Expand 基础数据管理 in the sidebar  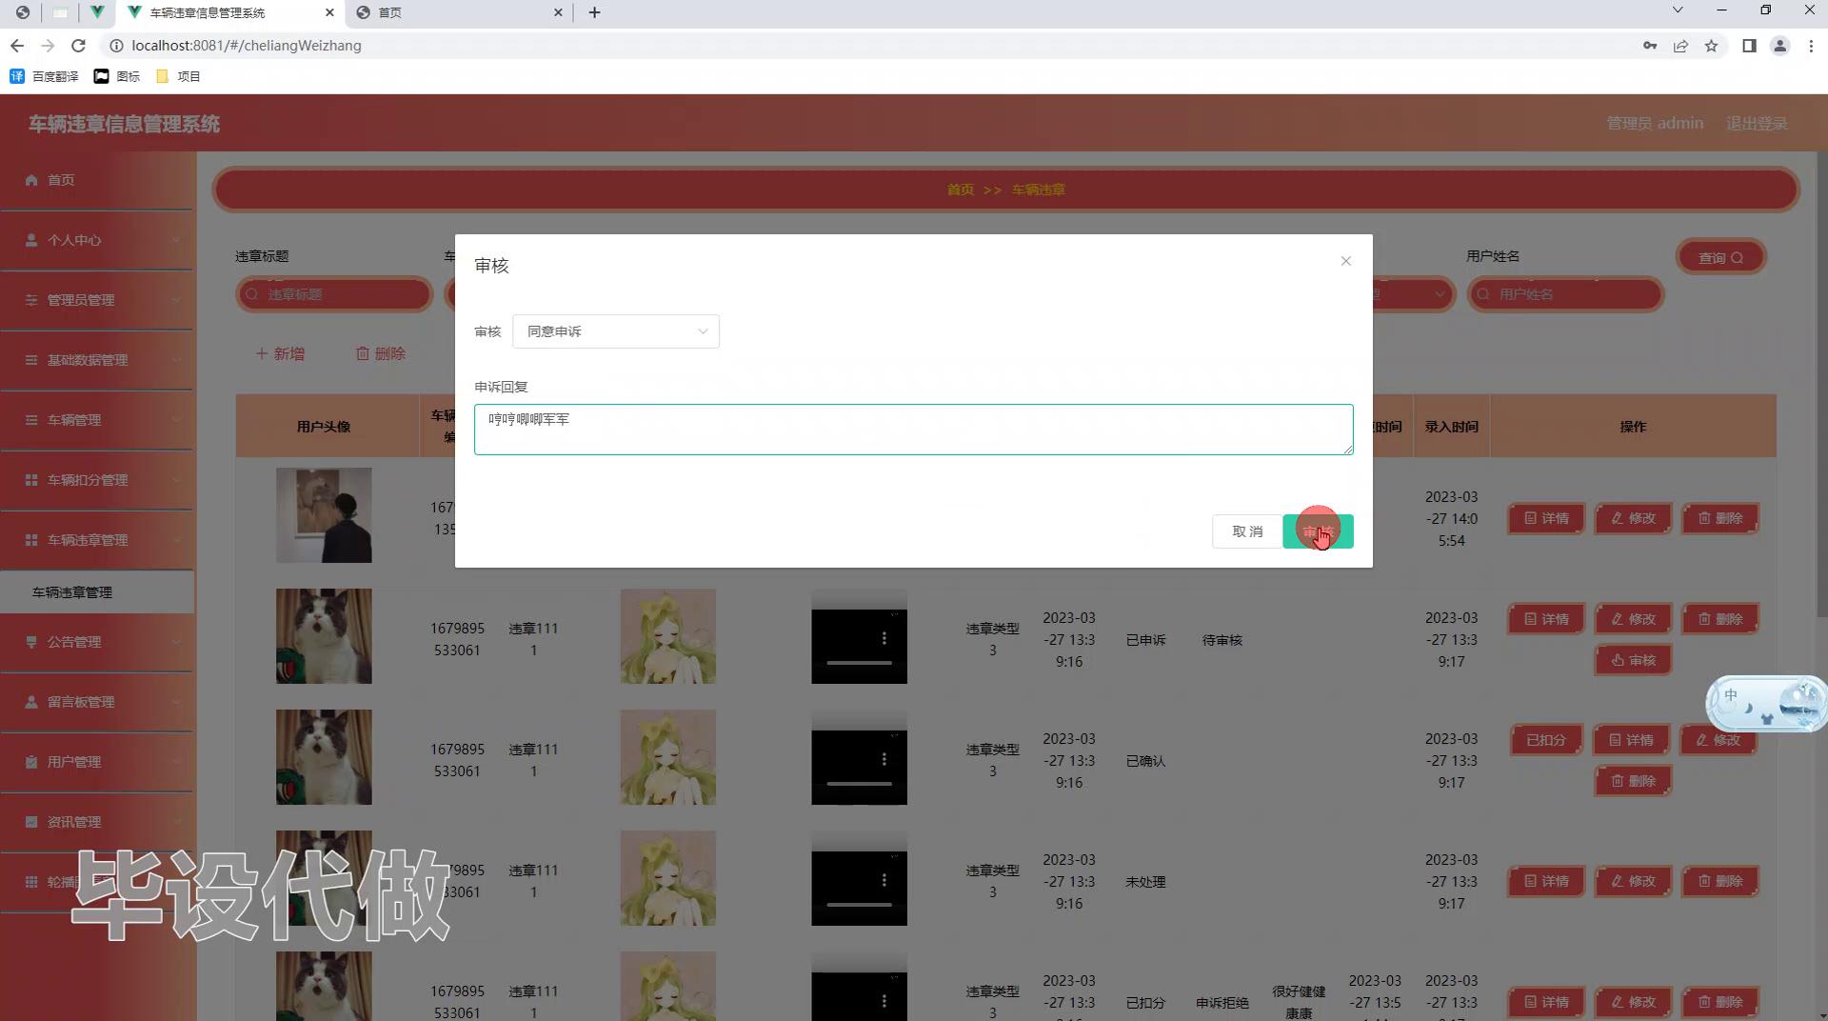tap(97, 360)
